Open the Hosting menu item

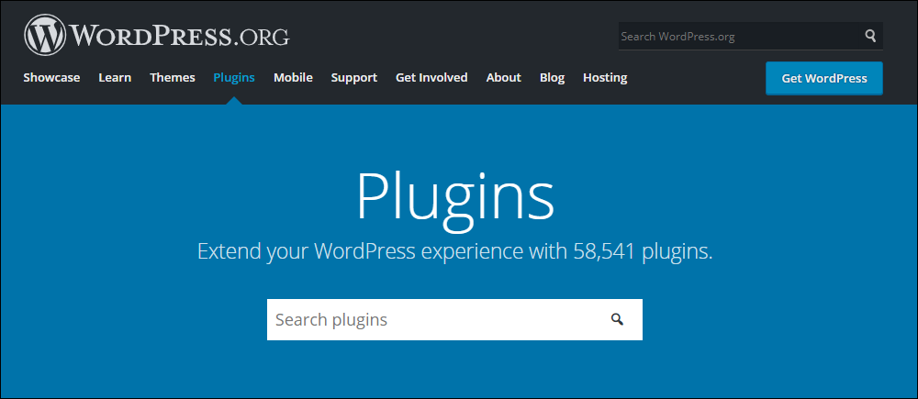605,78
